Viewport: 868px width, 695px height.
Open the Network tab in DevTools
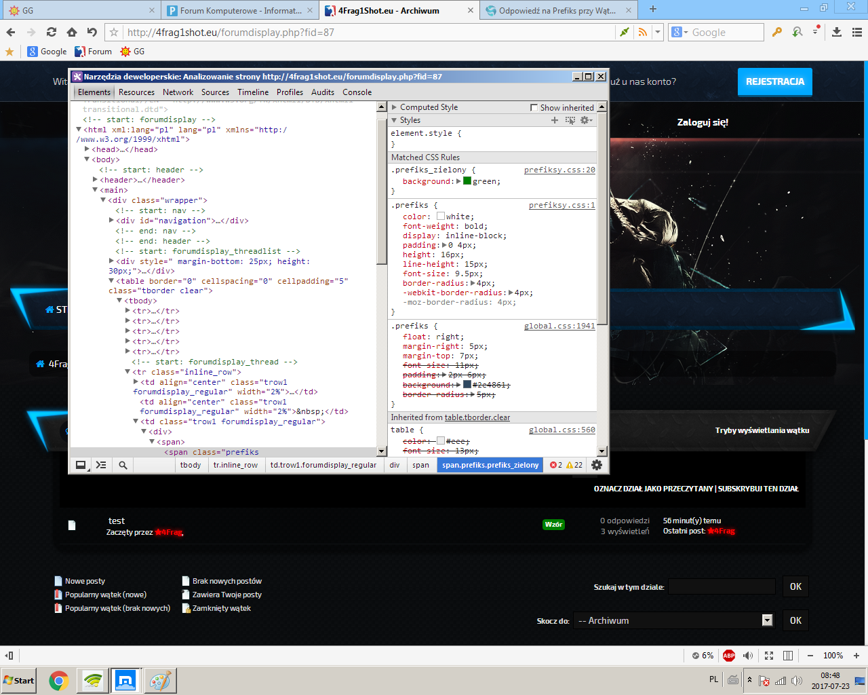178,92
